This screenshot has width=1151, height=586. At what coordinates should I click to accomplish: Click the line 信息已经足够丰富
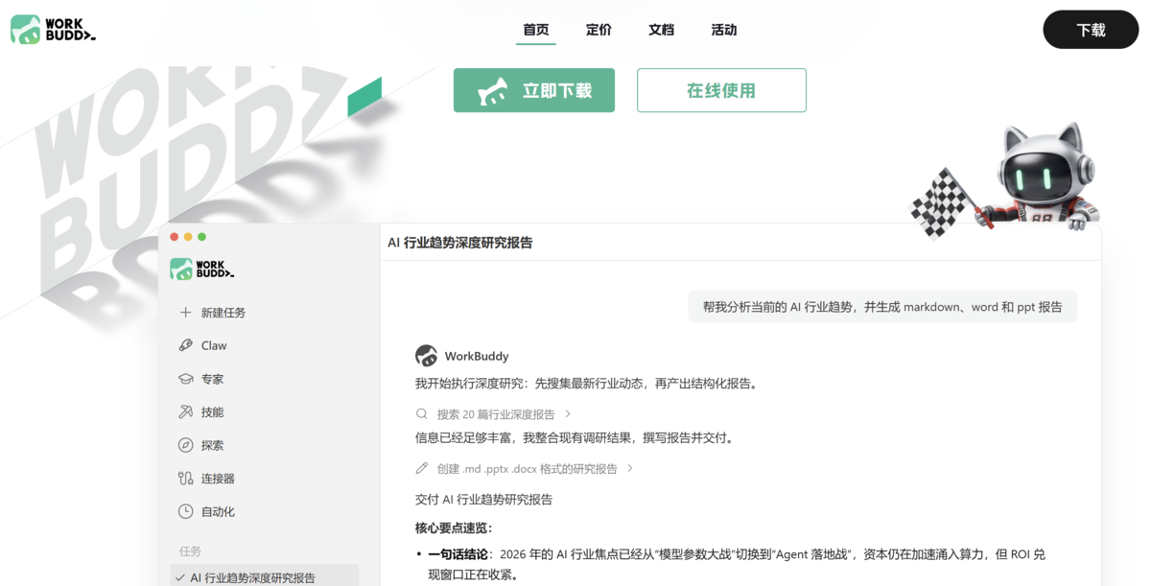pyautogui.click(x=576, y=438)
